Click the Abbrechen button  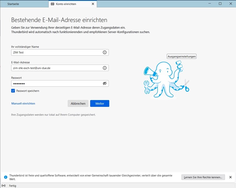coord(78,104)
